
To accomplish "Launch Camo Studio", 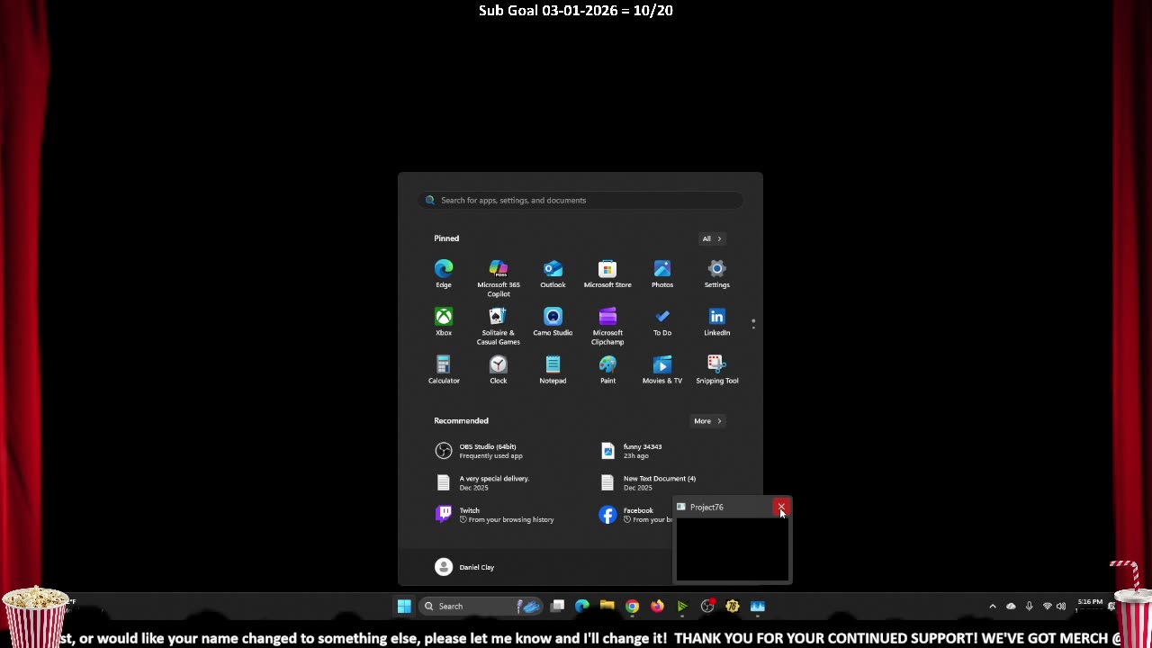I will (x=553, y=321).
